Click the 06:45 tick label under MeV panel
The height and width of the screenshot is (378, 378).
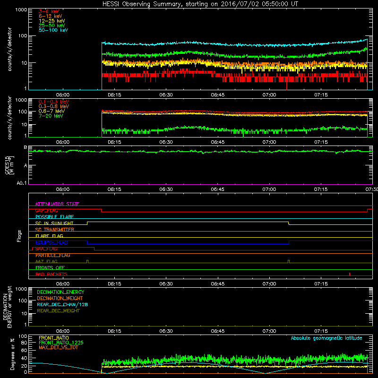(217, 142)
